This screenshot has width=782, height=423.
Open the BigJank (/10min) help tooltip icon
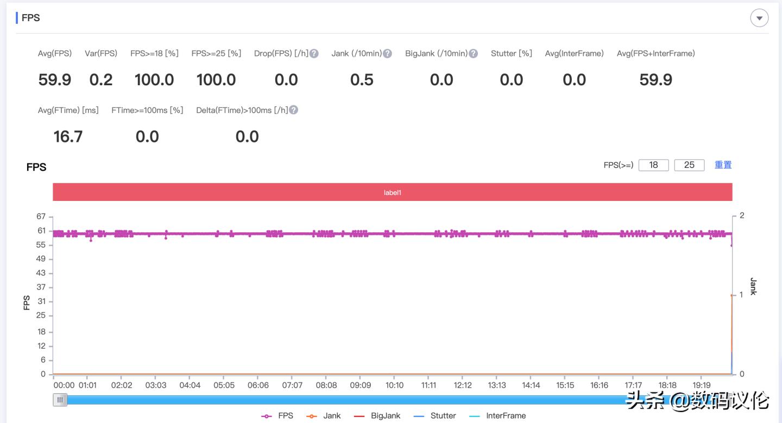tap(473, 54)
